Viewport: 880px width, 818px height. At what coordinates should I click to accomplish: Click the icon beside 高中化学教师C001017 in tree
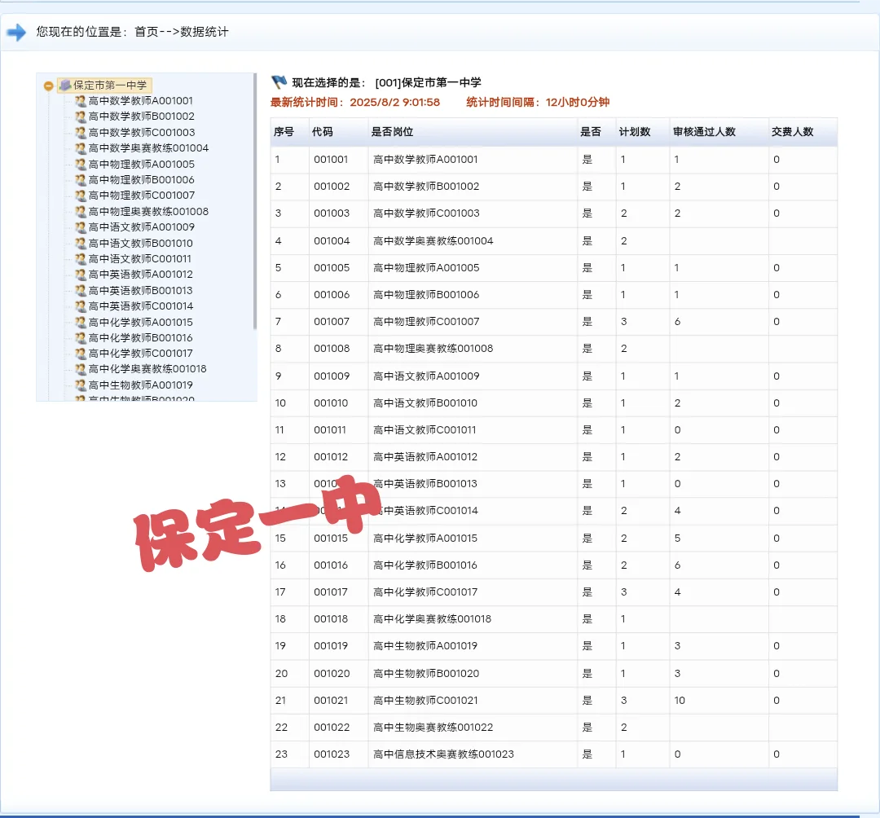point(80,354)
